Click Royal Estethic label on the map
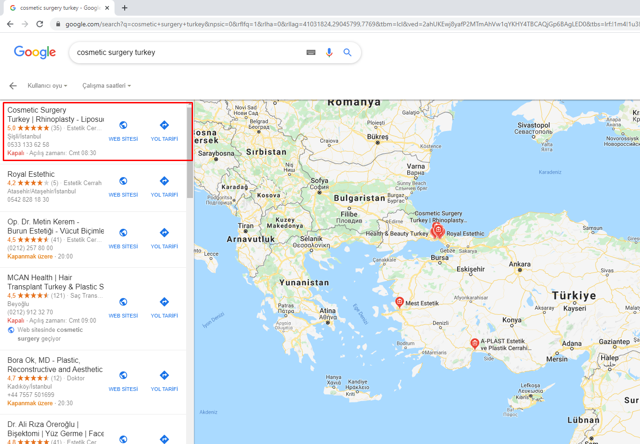The image size is (640, 444). coord(465,234)
